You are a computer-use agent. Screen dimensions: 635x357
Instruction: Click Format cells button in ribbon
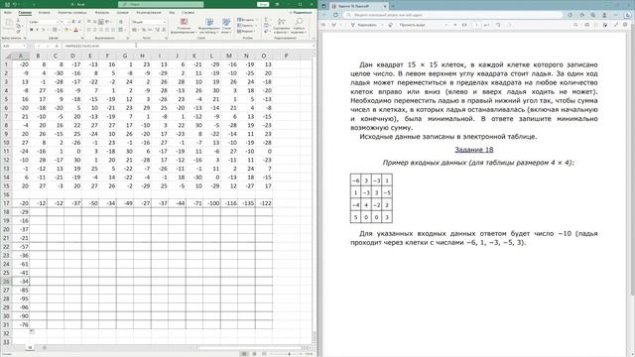point(246,31)
